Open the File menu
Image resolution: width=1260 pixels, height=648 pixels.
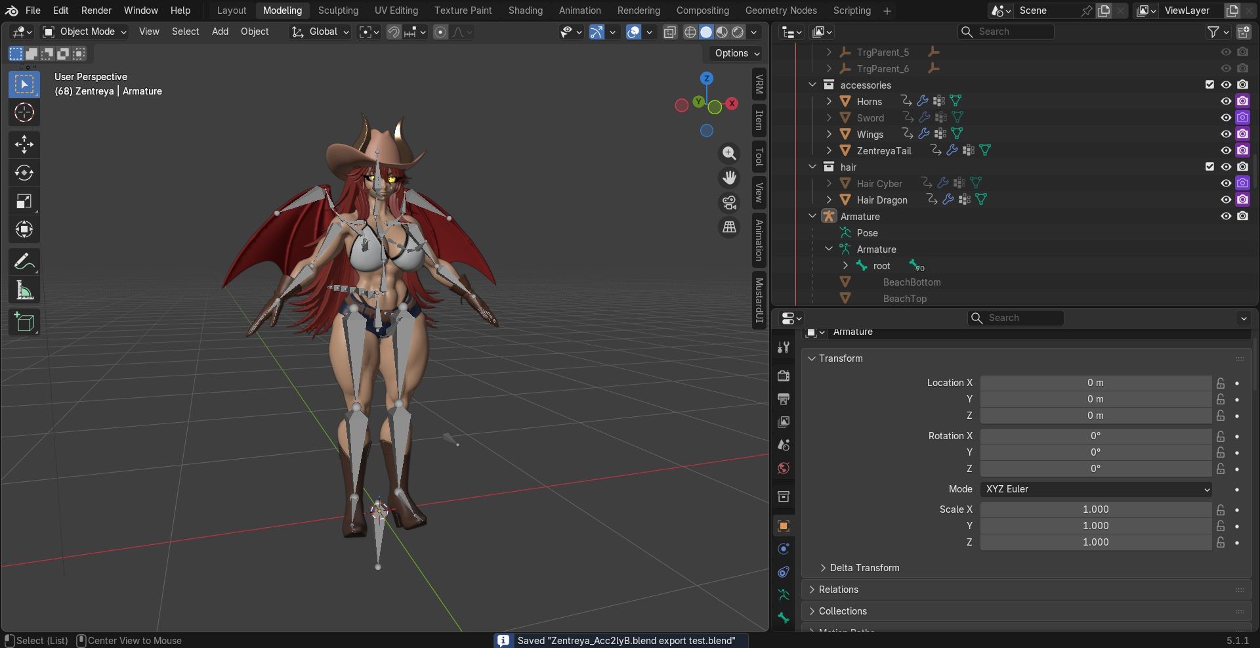(33, 11)
